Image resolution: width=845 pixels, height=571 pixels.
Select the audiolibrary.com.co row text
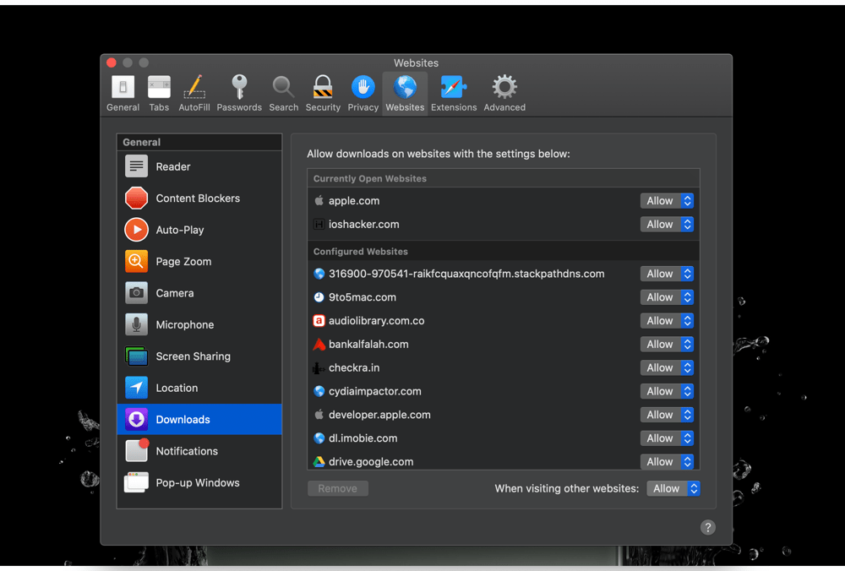point(377,320)
